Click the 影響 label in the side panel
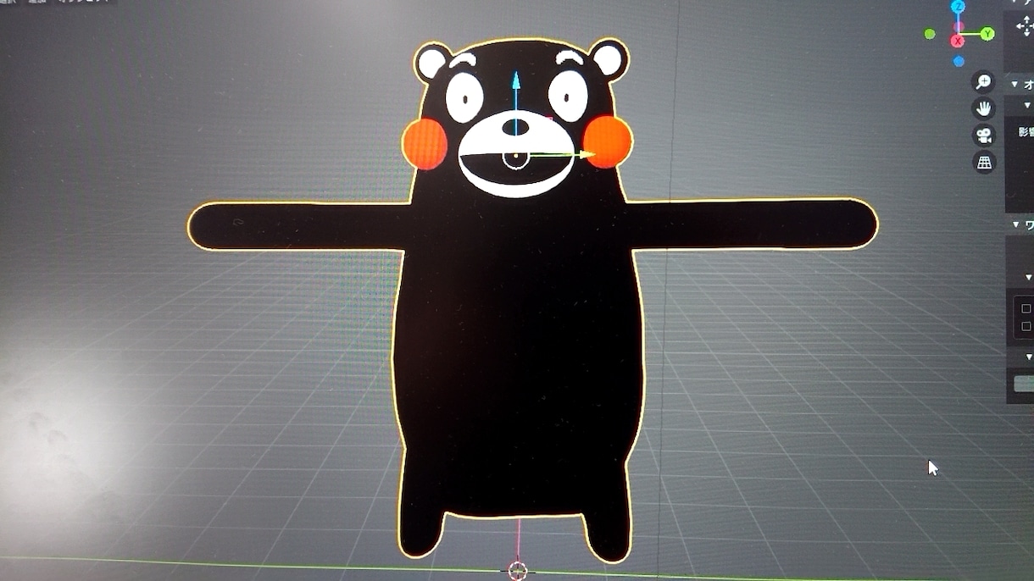Viewport: 1034px width, 581px height. (x=1026, y=131)
